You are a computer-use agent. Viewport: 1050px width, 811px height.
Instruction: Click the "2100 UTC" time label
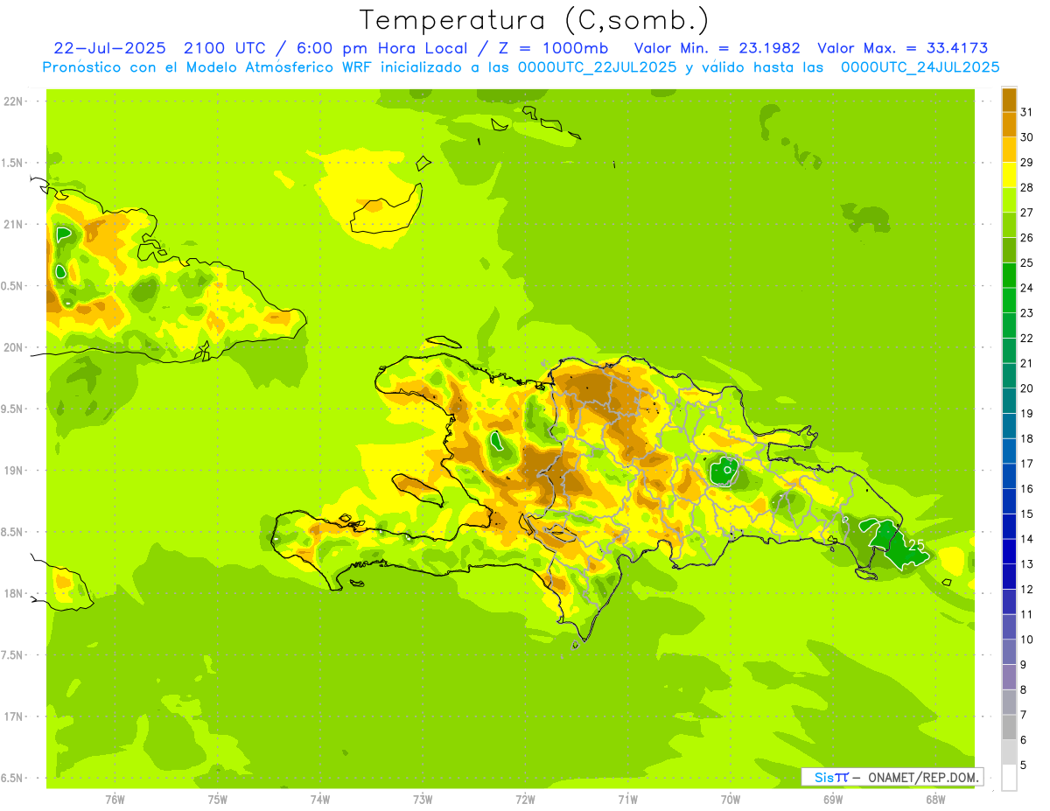pos(224,48)
